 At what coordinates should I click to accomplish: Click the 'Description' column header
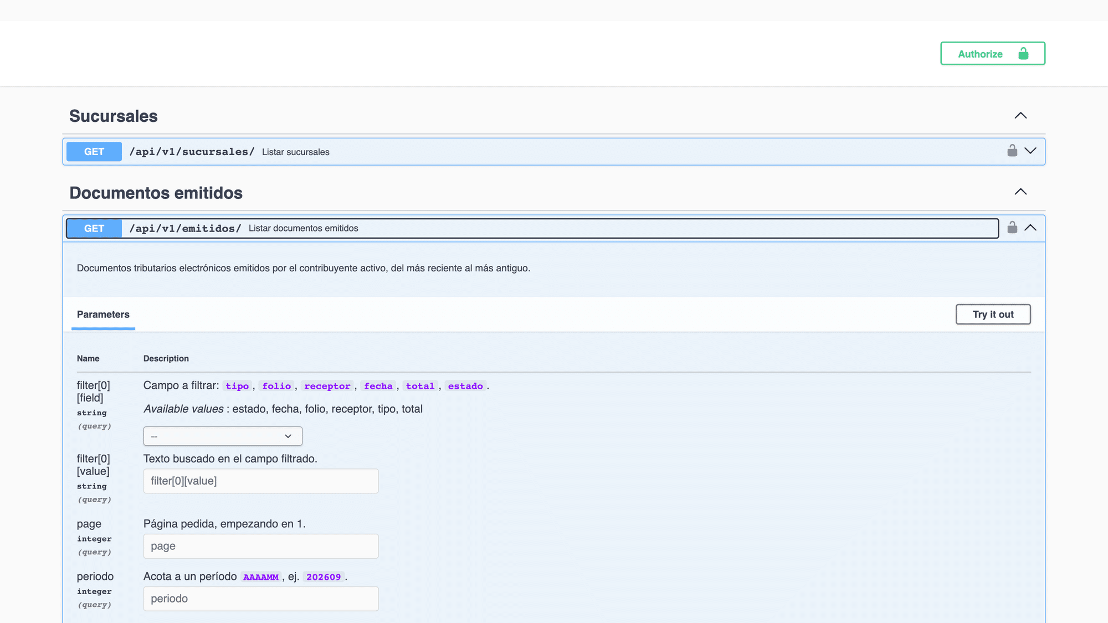[166, 358]
